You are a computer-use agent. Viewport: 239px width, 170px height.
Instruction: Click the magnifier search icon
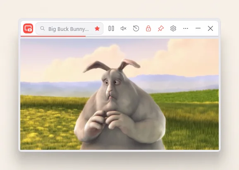pos(43,28)
